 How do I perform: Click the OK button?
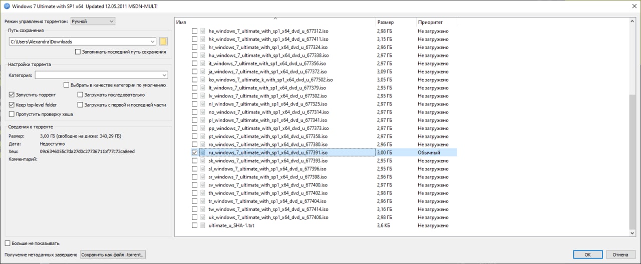click(587, 254)
